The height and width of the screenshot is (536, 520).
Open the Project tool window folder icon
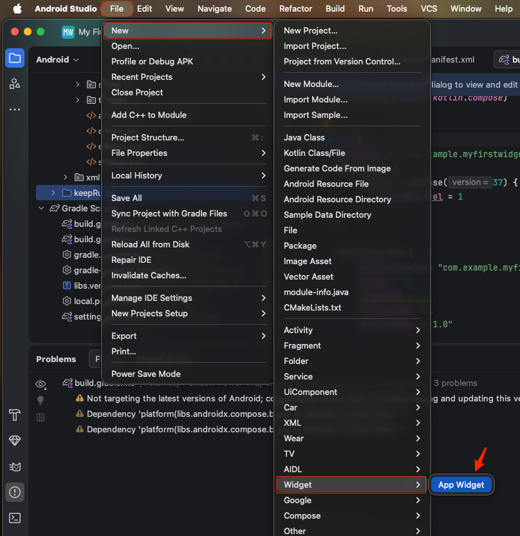coord(15,58)
